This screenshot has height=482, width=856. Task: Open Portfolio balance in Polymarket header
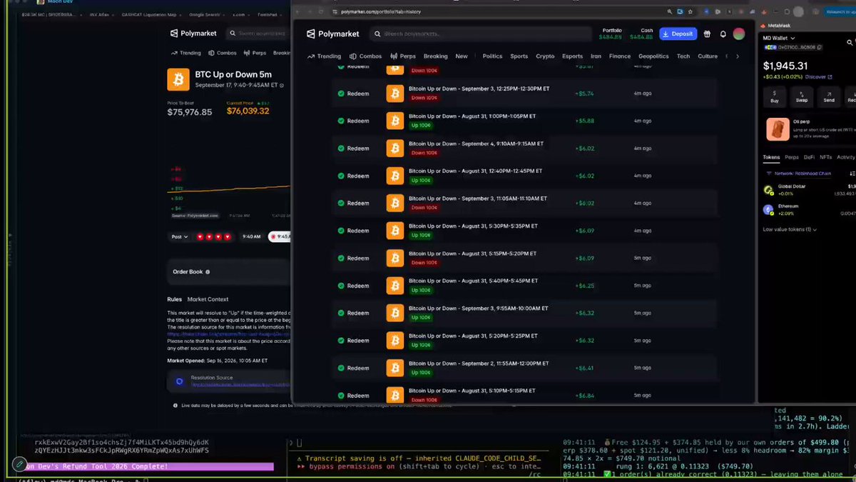612,34
